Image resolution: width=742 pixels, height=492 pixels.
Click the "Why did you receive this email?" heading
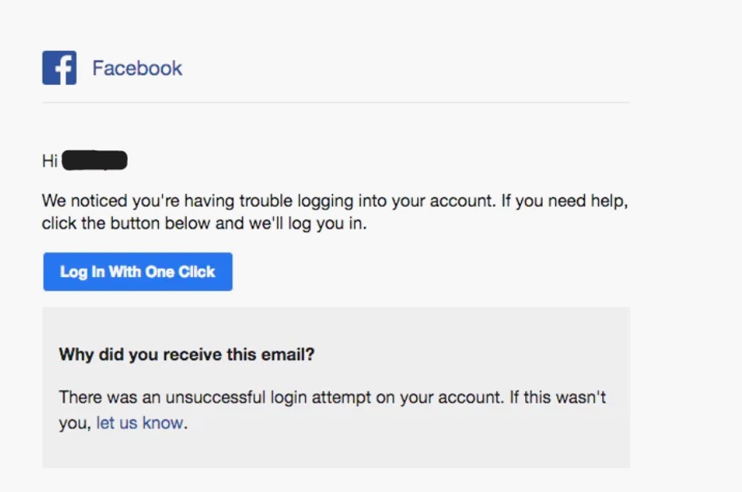coord(187,355)
